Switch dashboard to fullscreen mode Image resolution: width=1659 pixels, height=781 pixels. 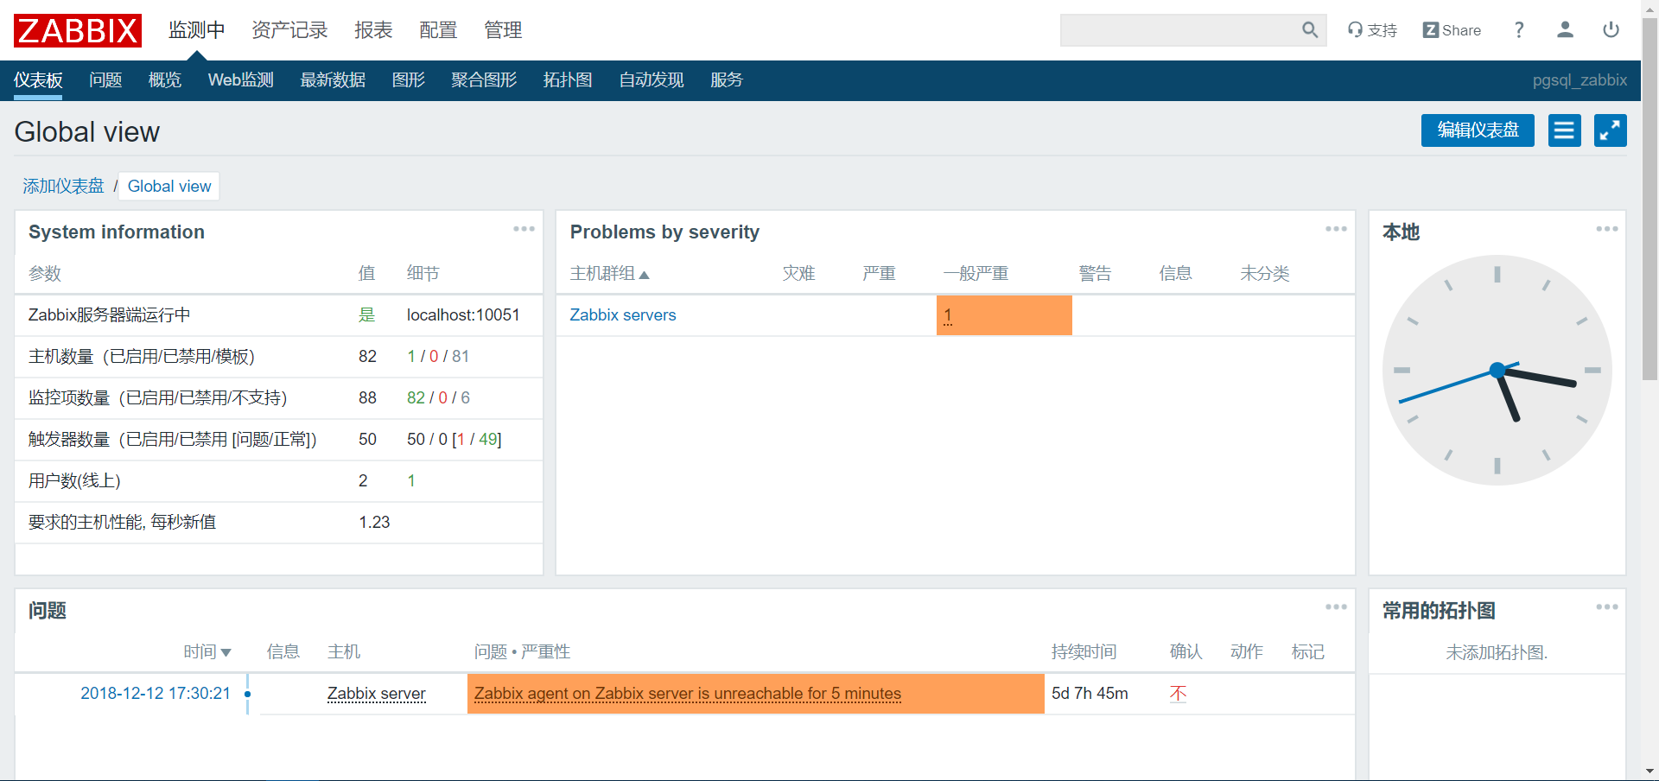coord(1610,130)
